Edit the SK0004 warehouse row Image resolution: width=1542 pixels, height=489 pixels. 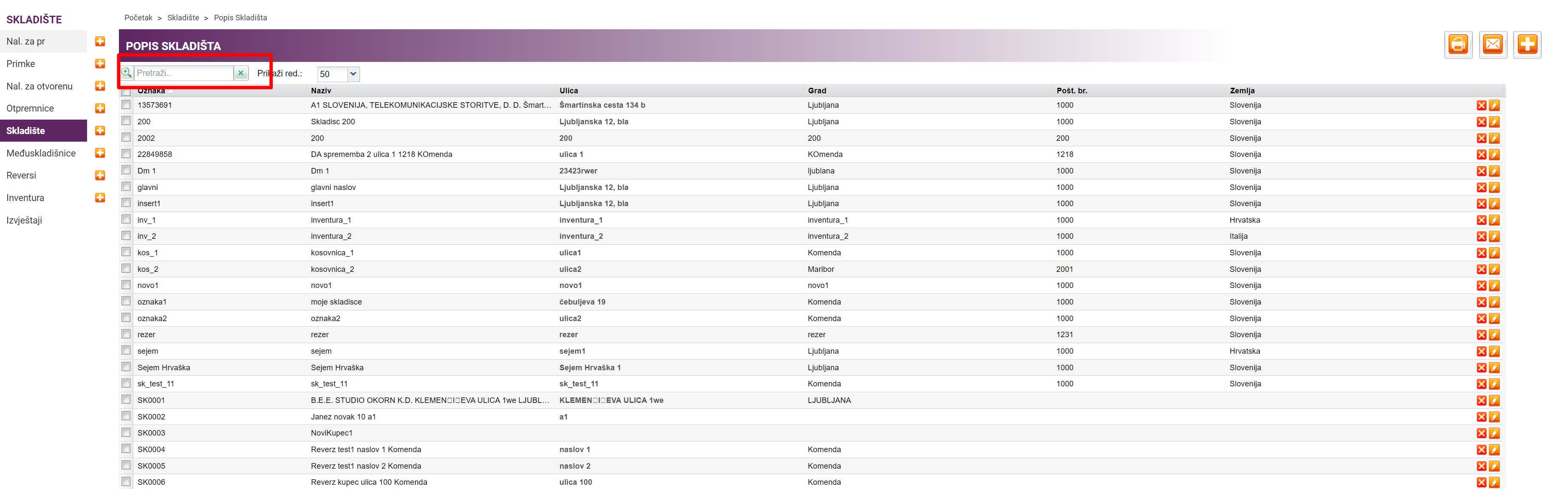coord(1494,450)
